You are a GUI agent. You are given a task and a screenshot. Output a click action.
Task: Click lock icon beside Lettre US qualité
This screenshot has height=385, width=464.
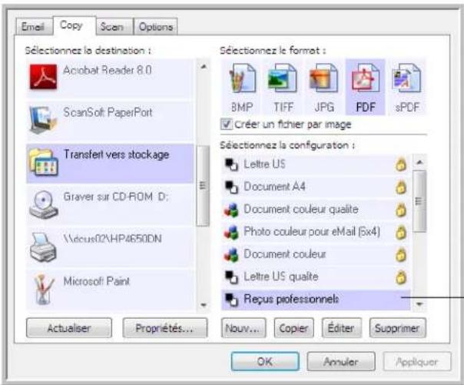pyautogui.click(x=401, y=277)
